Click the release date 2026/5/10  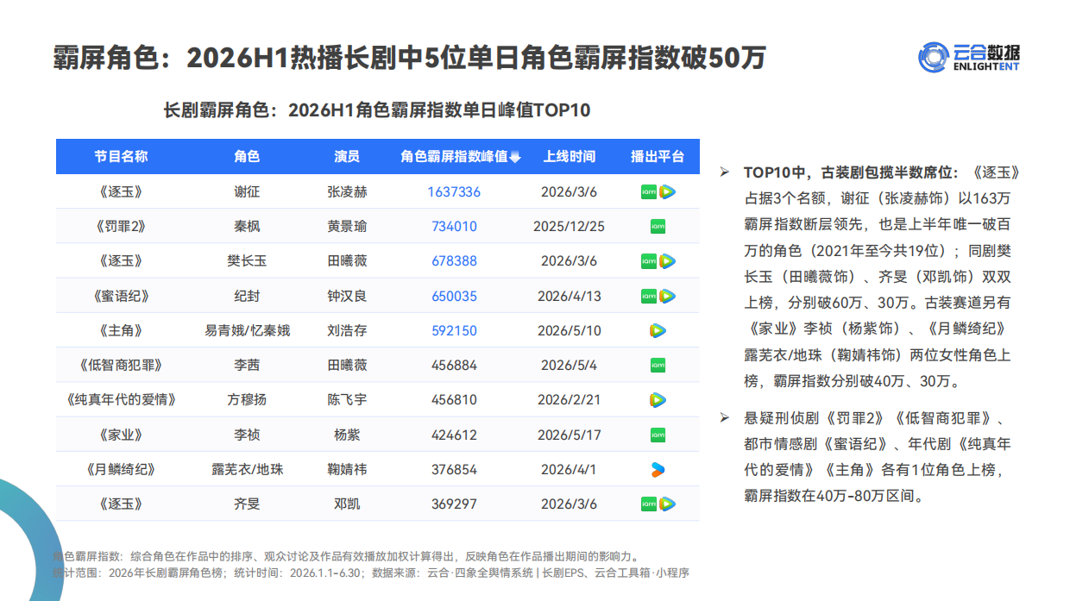point(569,330)
